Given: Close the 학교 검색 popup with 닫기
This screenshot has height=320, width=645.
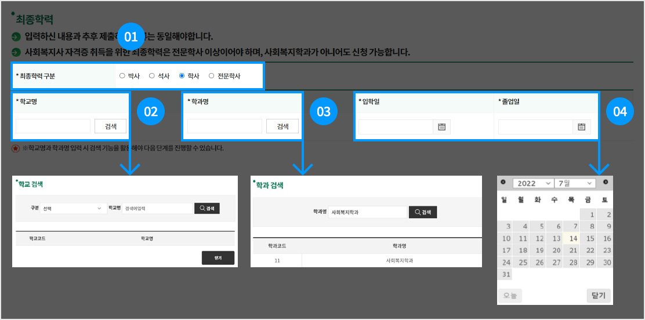Looking at the screenshot, I should [x=218, y=258].
